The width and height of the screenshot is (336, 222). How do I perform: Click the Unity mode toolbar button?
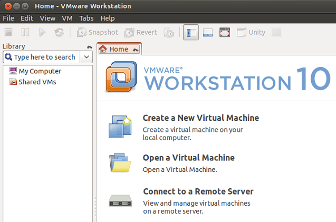coord(251,33)
